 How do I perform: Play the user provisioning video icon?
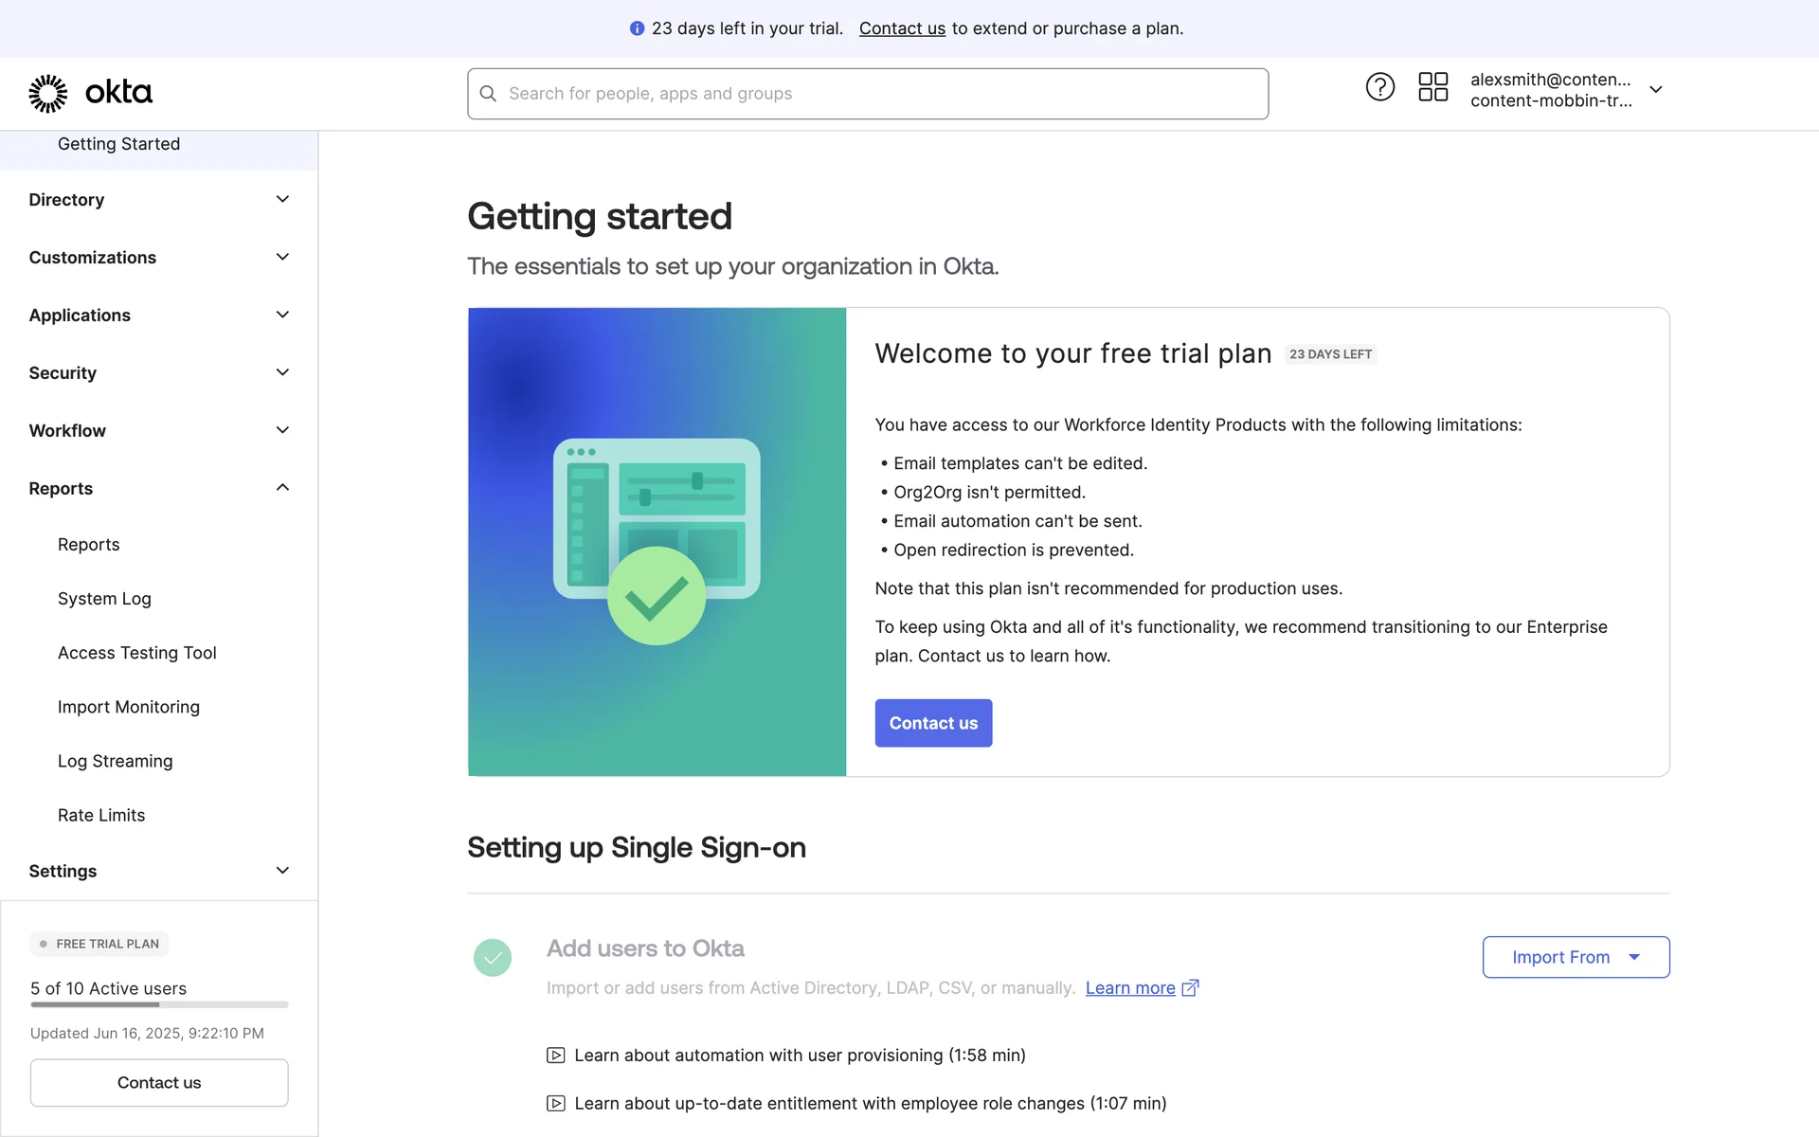[556, 1056]
